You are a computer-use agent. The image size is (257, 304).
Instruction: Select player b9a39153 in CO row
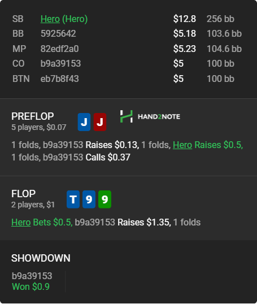60,64
